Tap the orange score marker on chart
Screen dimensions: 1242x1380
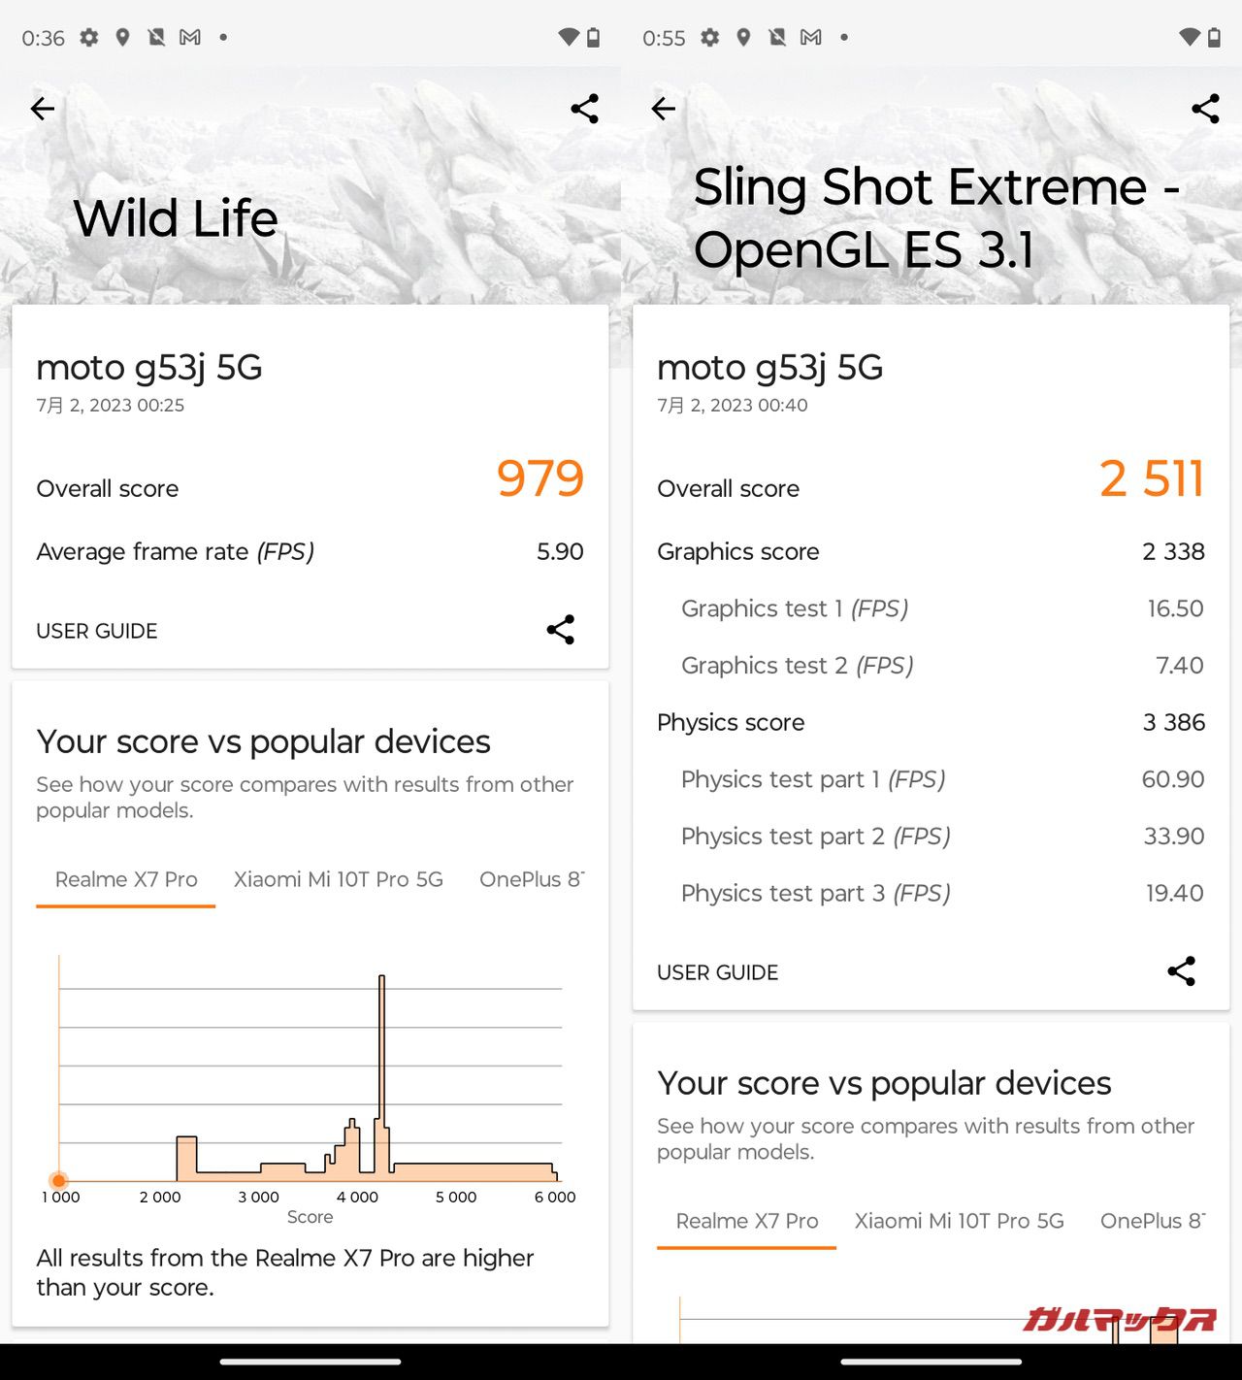(x=59, y=1180)
